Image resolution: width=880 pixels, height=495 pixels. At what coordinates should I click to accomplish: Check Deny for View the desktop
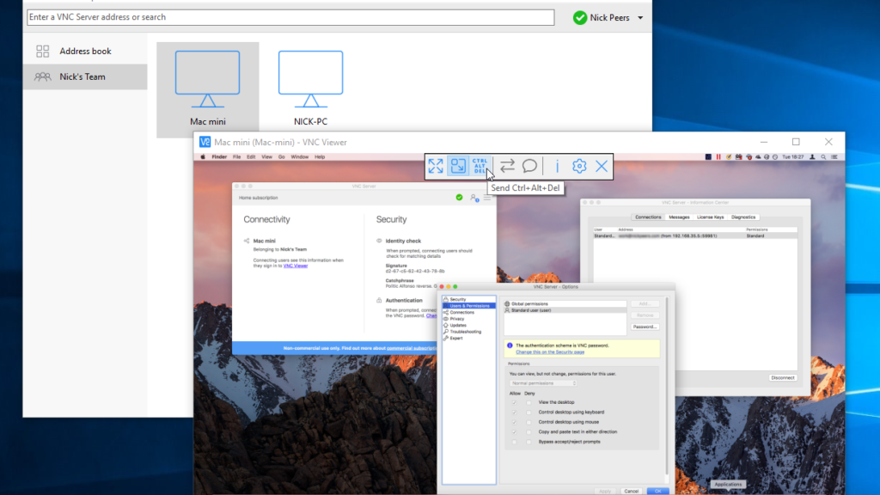(529, 402)
